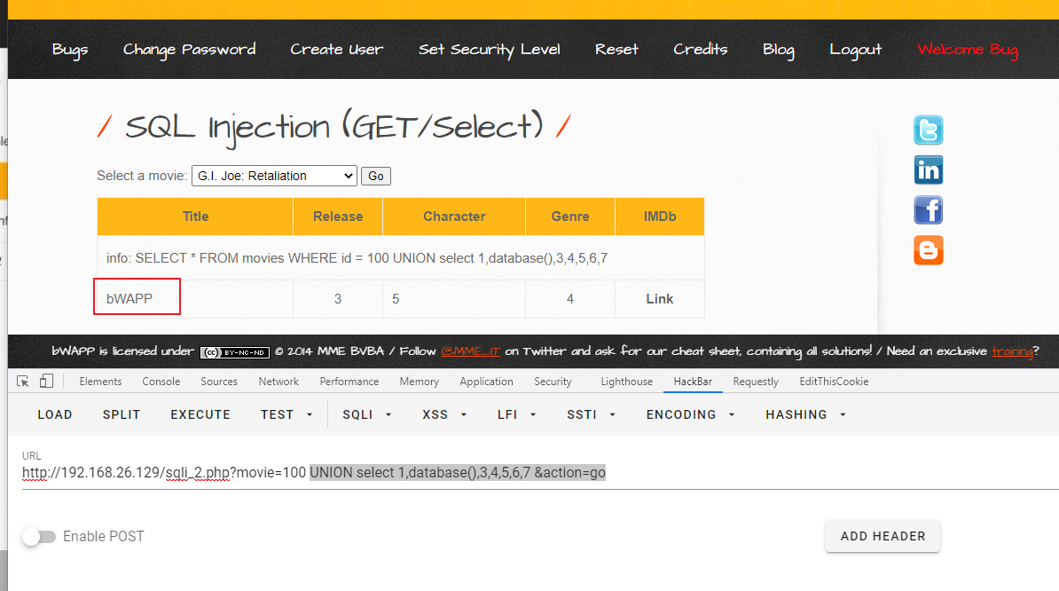The image size is (1059, 591).
Task: Activate the DevTools inspect element icon
Action: pos(22,382)
